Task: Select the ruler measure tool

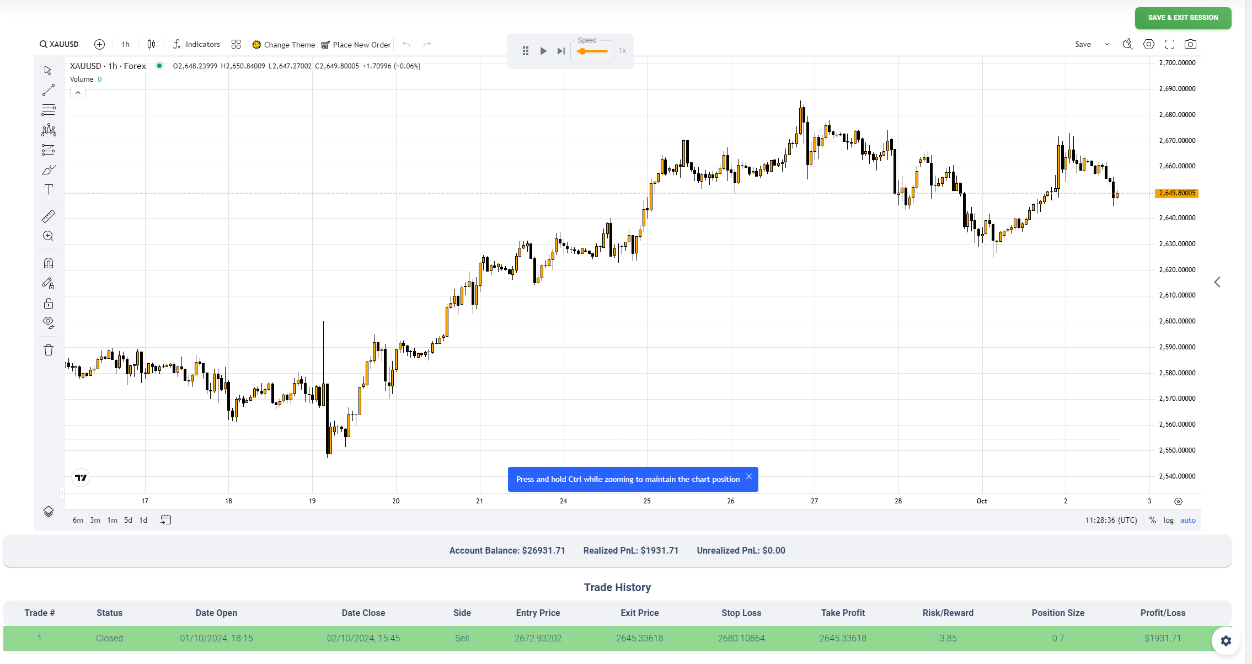Action: pos(48,216)
